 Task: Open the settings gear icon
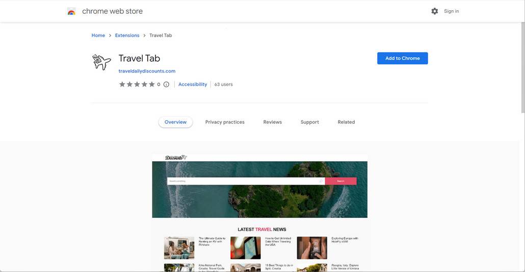[435, 11]
